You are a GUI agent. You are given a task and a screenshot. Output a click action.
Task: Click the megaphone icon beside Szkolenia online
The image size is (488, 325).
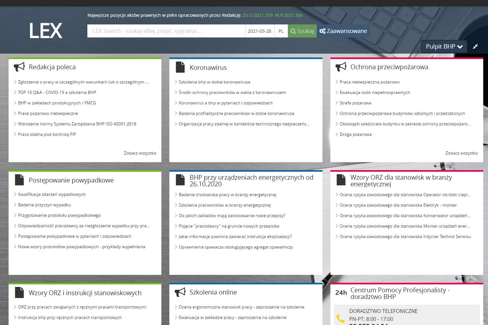pos(180,292)
